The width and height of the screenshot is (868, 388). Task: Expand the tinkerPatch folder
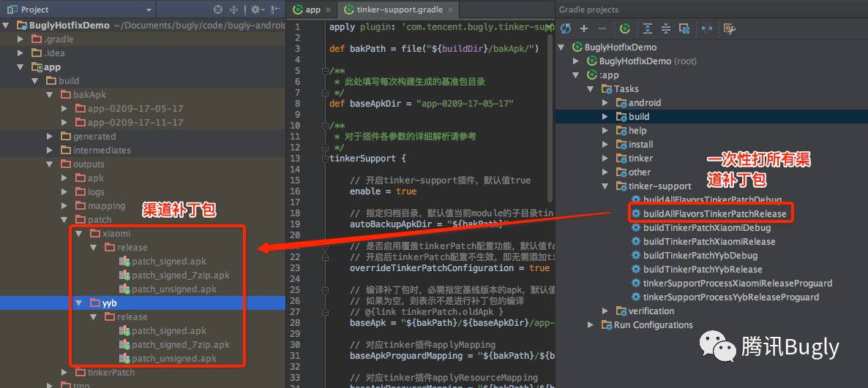pyautogui.click(x=64, y=372)
